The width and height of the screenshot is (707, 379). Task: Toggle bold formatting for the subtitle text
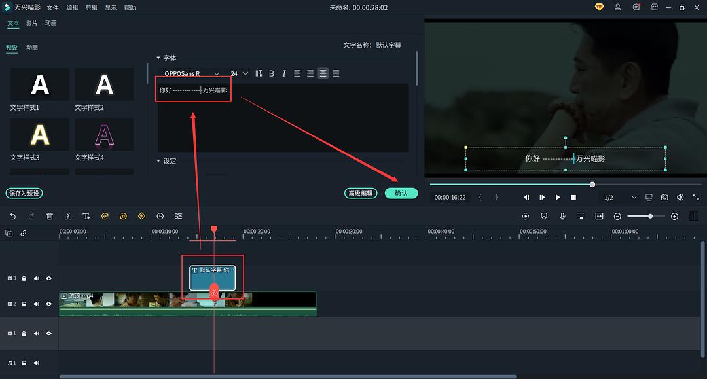272,73
